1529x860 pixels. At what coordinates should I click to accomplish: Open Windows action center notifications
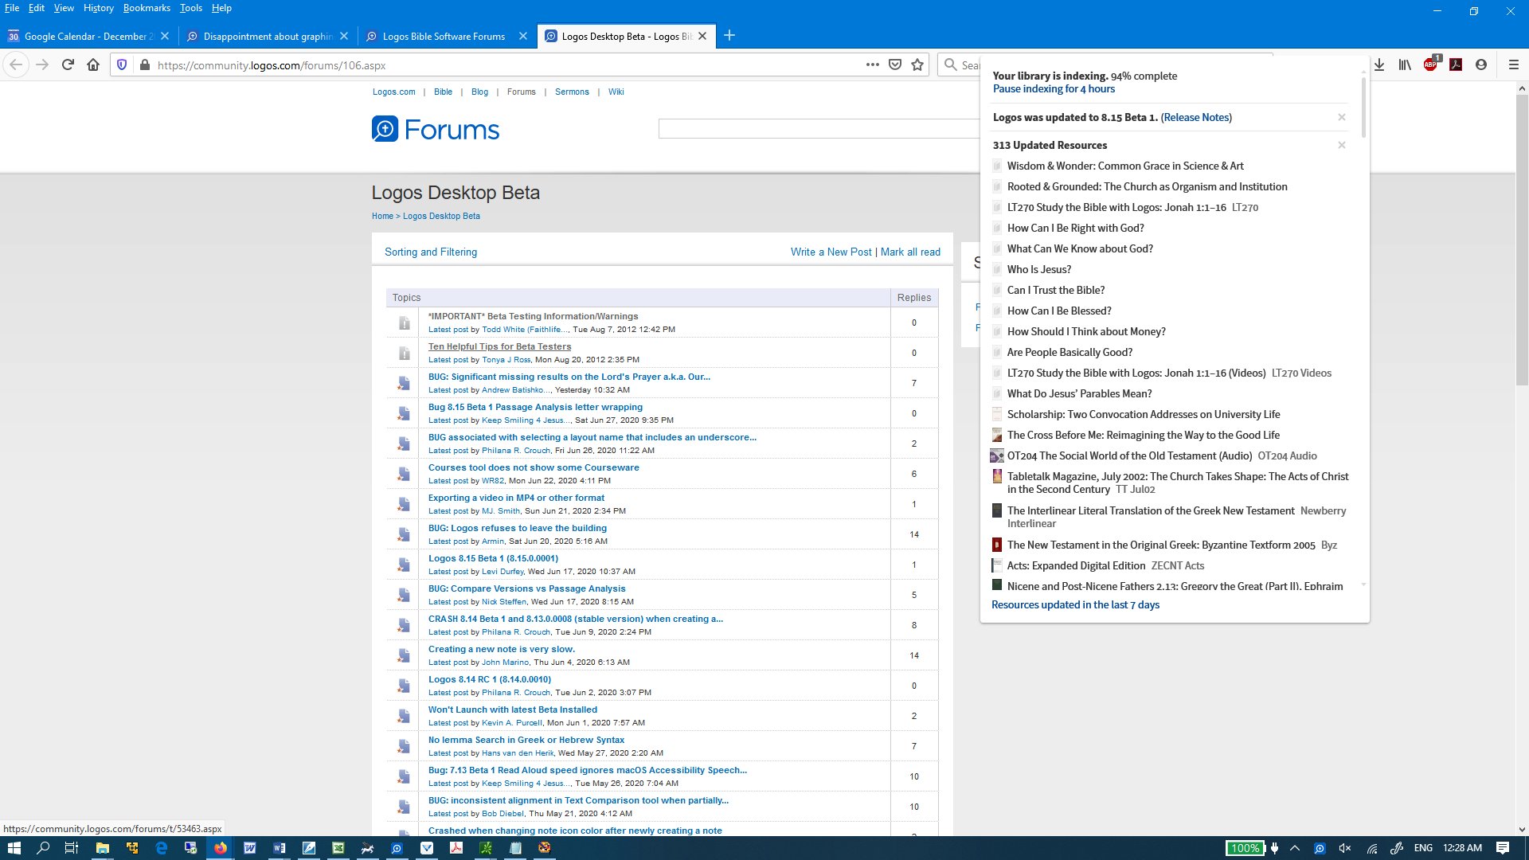(1503, 848)
